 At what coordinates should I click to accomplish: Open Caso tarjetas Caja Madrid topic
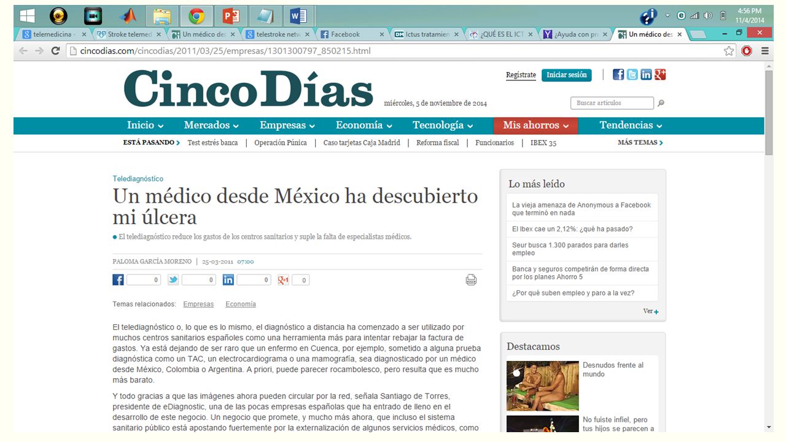click(x=362, y=142)
